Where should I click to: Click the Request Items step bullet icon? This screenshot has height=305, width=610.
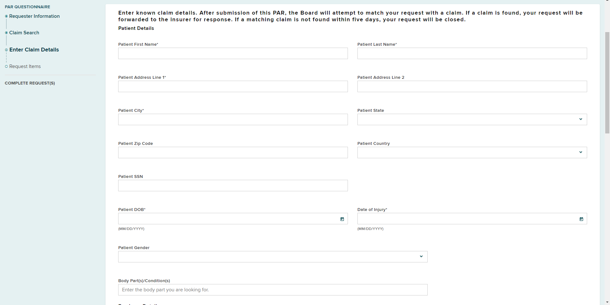[6, 66]
